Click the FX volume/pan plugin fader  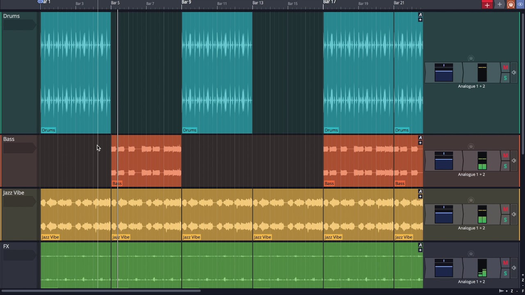444,268
